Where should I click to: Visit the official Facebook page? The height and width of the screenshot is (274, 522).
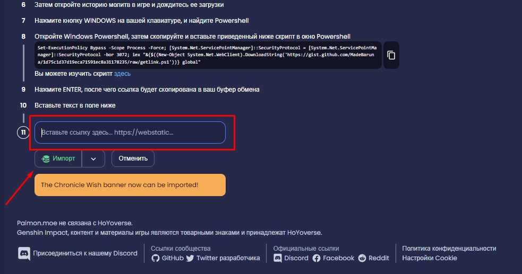333,258
